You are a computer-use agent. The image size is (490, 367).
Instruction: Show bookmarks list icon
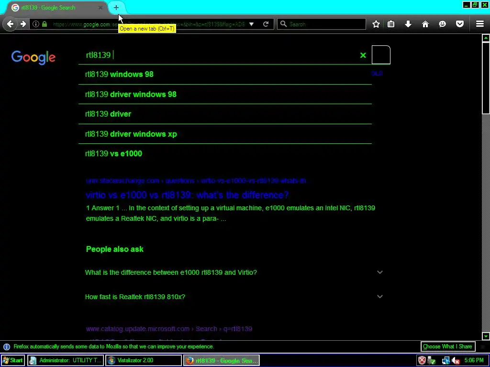pos(391,24)
